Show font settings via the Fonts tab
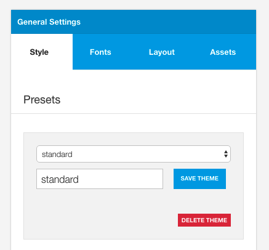Screen dimensions: 269x250 (100, 52)
